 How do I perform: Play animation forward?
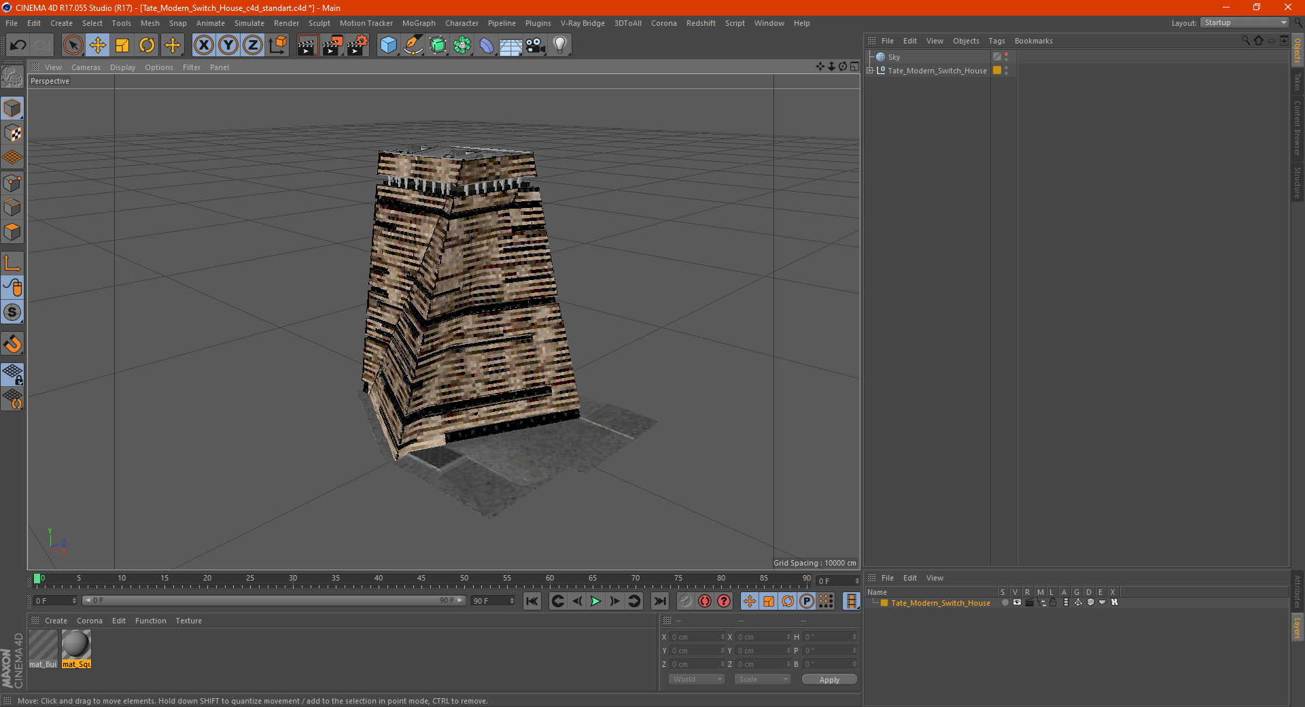pos(595,601)
